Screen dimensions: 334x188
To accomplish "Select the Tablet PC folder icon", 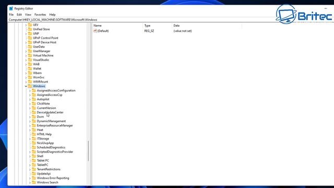I will coord(34,160).
